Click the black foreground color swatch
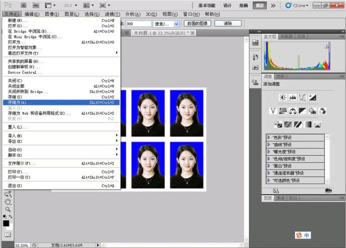The image size is (346, 248). (x=6, y=223)
